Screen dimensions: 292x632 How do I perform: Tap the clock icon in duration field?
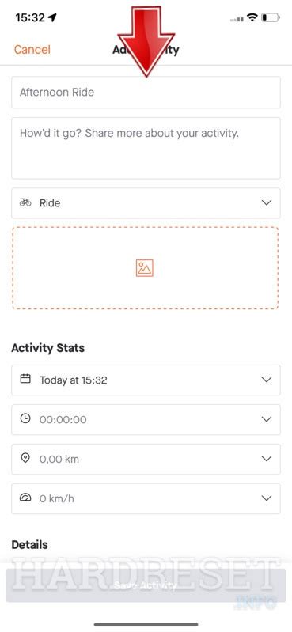(25, 418)
